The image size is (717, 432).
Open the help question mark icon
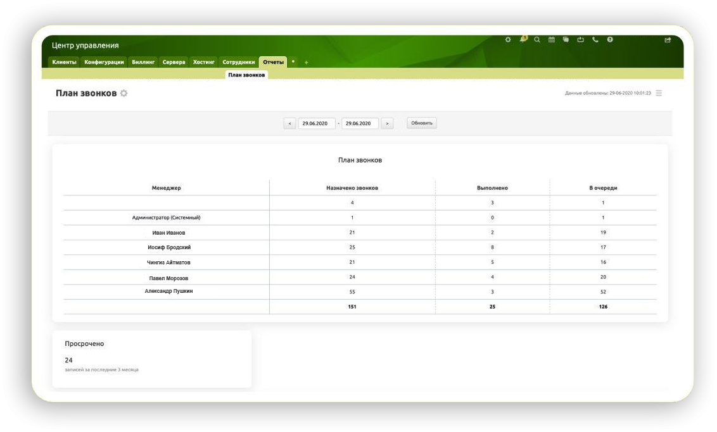pyautogui.click(x=610, y=40)
